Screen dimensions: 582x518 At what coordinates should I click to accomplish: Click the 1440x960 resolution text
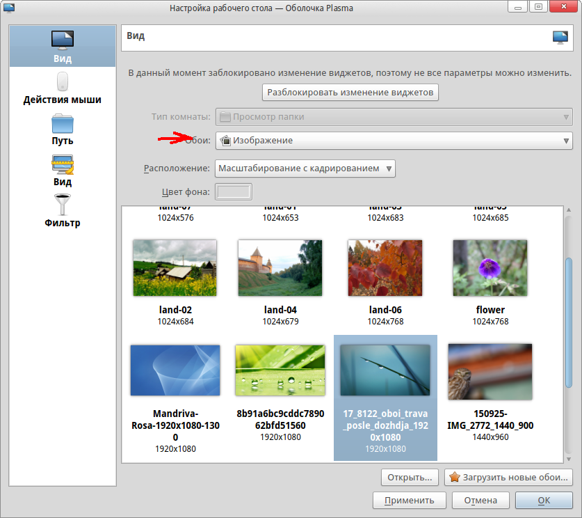[490, 437]
